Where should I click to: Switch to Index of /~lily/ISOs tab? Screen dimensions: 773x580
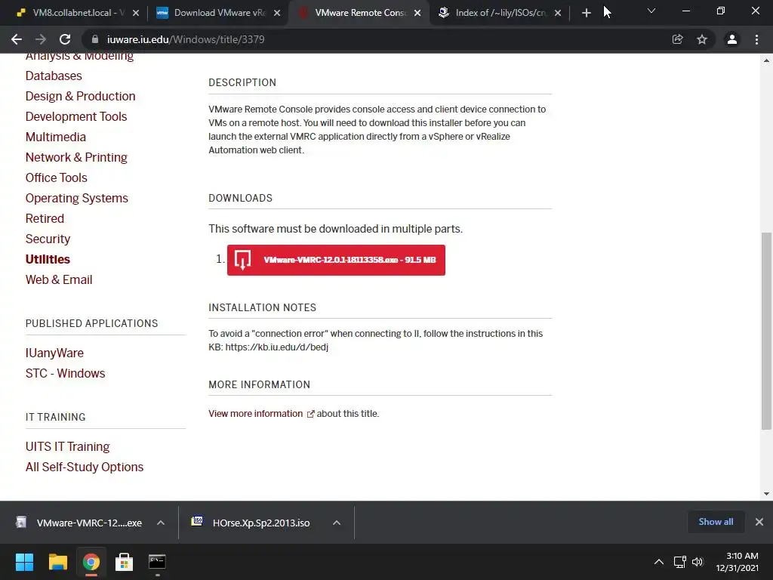(500, 13)
